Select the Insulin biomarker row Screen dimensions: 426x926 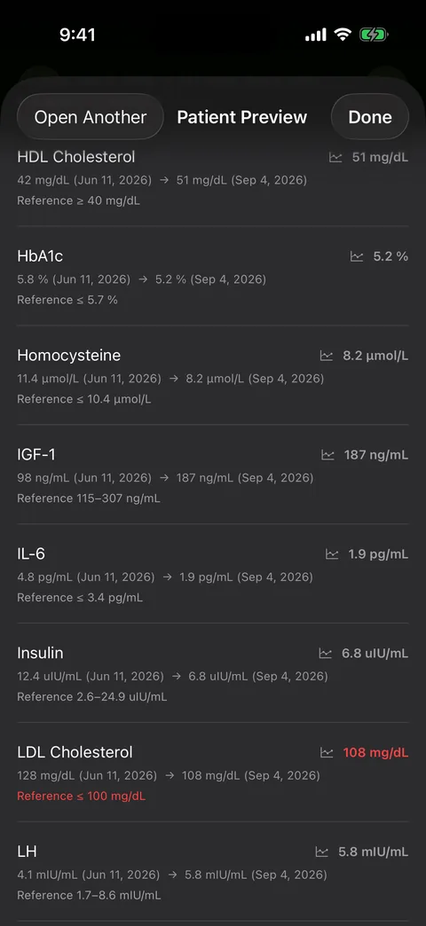213,673
